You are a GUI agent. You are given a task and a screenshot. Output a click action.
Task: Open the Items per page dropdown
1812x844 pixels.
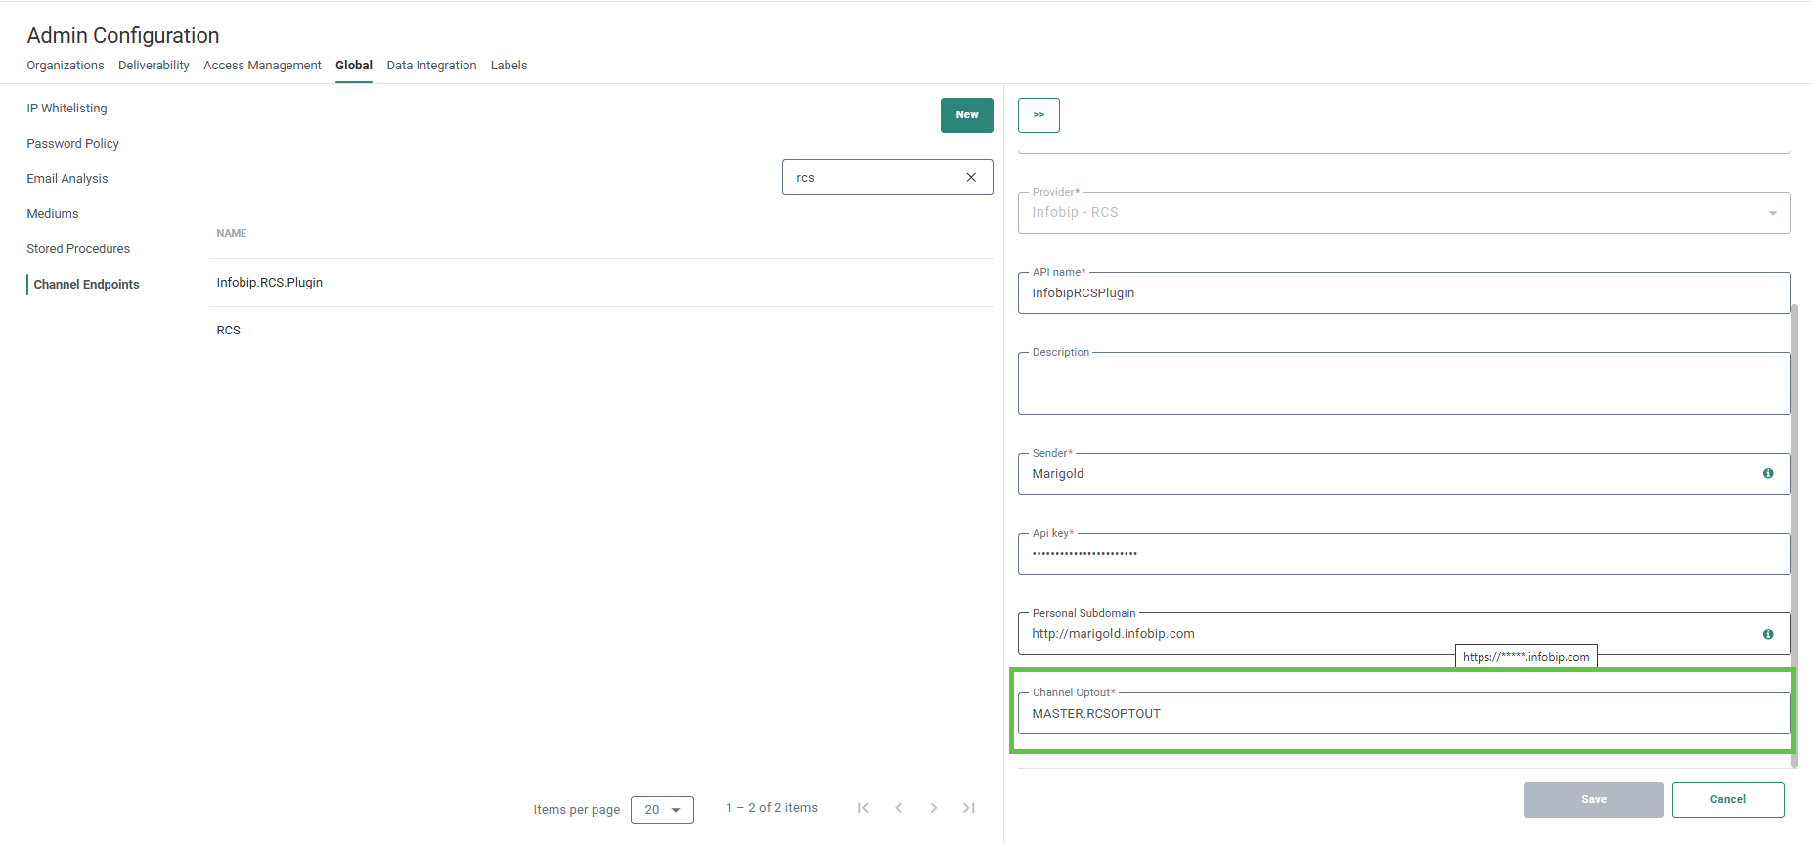tap(662, 810)
